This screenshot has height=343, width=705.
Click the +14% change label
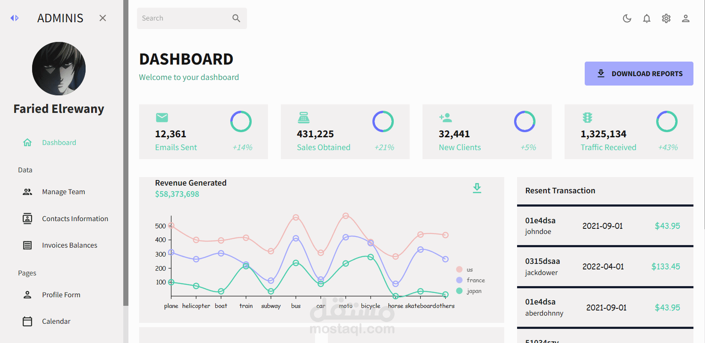[242, 148]
